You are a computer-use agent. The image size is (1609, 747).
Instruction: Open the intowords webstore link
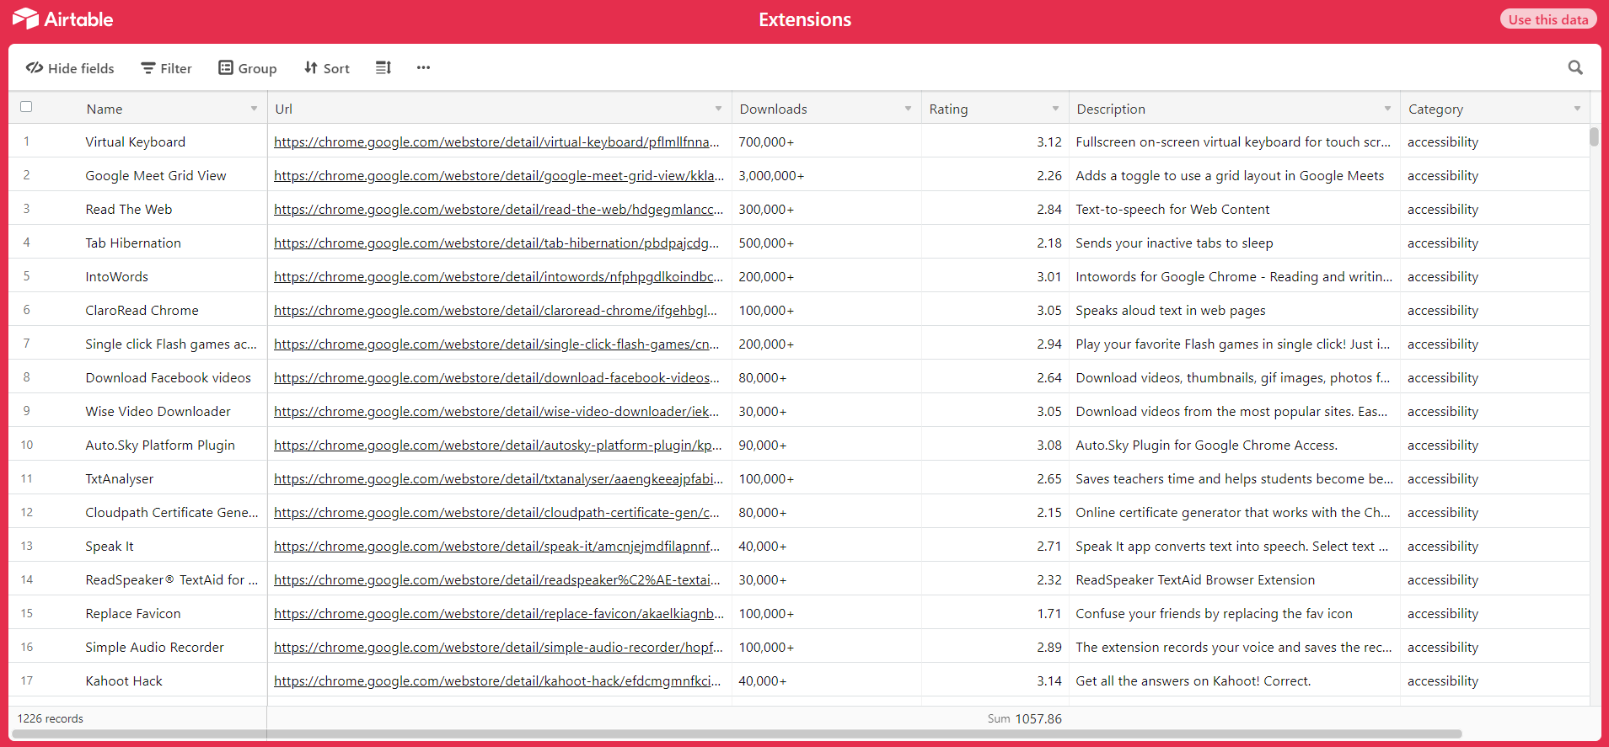pos(499,277)
